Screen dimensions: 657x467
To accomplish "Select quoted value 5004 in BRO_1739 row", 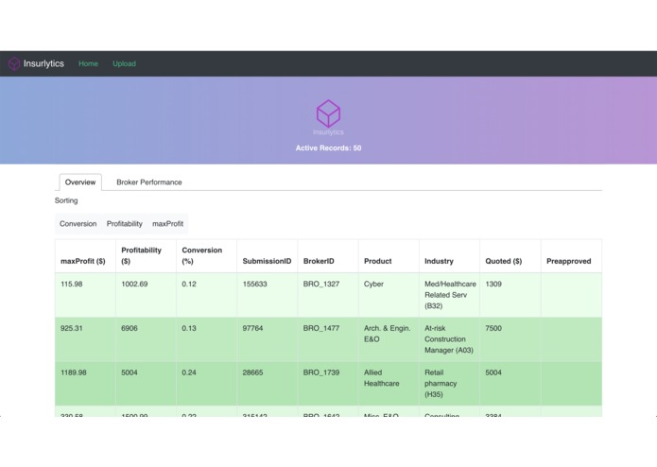I will [x=493, y=372].
